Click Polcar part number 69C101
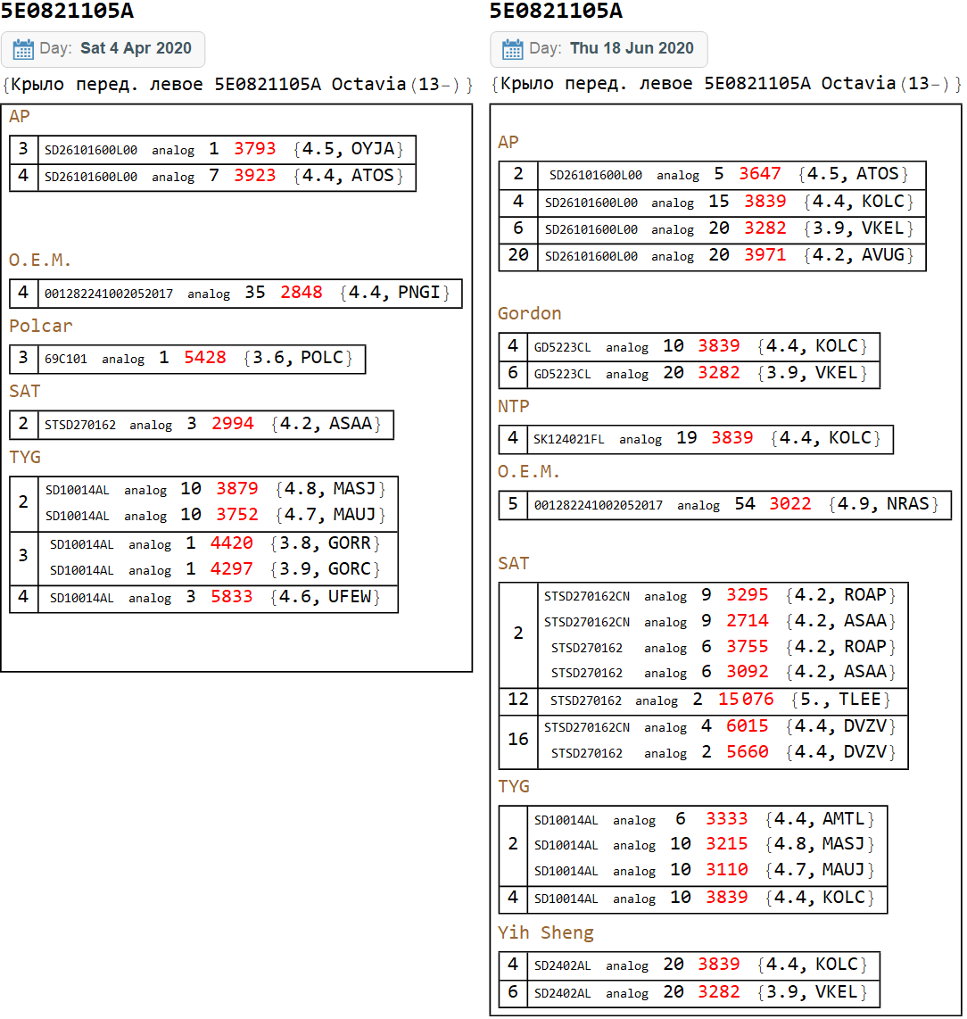The width and height of the screenshot is (967, 1019). click(66, 359)
